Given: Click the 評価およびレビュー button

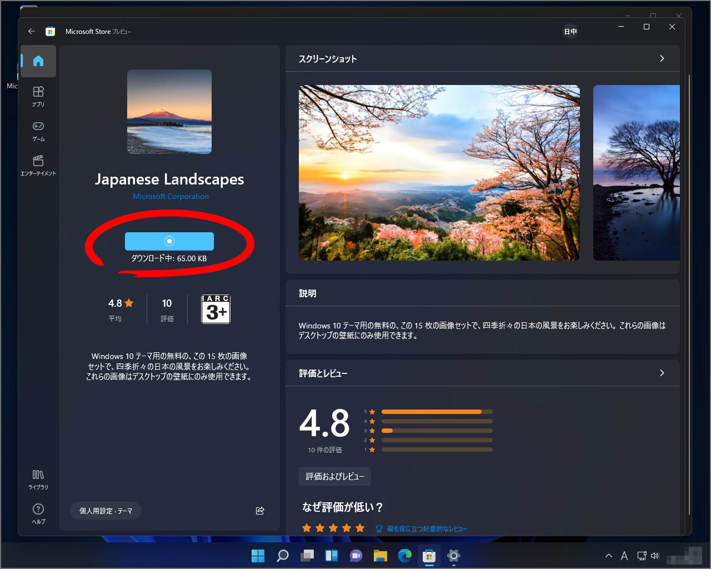Looking at the screenshot, I should point(335,476).
